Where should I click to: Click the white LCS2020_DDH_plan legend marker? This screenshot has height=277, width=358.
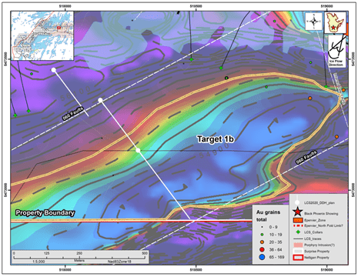(297, 202)
